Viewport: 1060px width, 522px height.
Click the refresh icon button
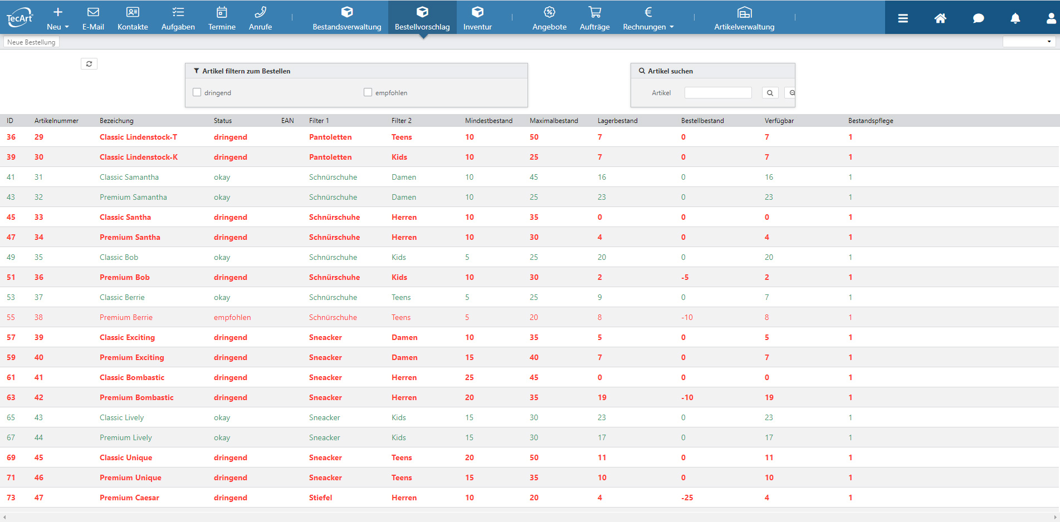[89, 64]
